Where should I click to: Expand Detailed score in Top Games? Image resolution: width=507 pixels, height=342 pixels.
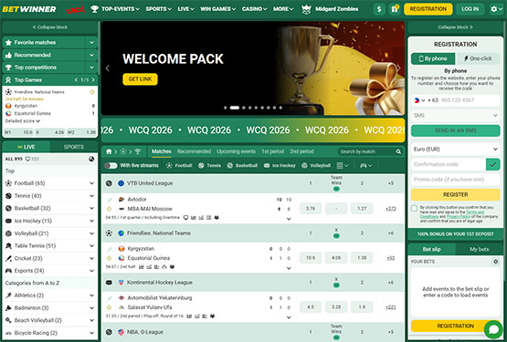click(x=22, y=121)
